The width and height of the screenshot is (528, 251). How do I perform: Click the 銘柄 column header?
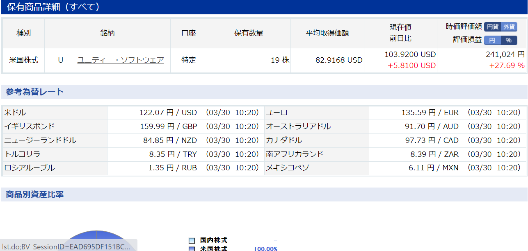coord(107,33)
